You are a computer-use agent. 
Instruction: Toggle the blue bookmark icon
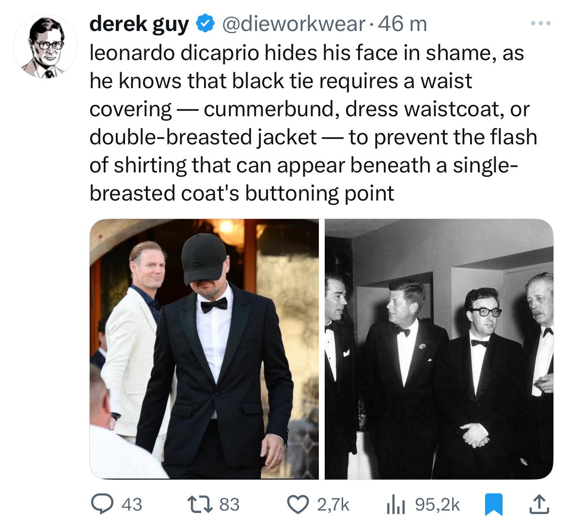pos(494,504)
